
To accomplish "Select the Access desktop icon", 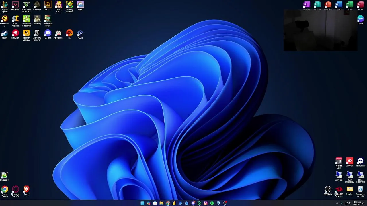I will pyautogui.click(x=360, y=6).
